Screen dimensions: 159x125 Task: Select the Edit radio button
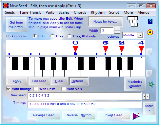tap(35, 36)
